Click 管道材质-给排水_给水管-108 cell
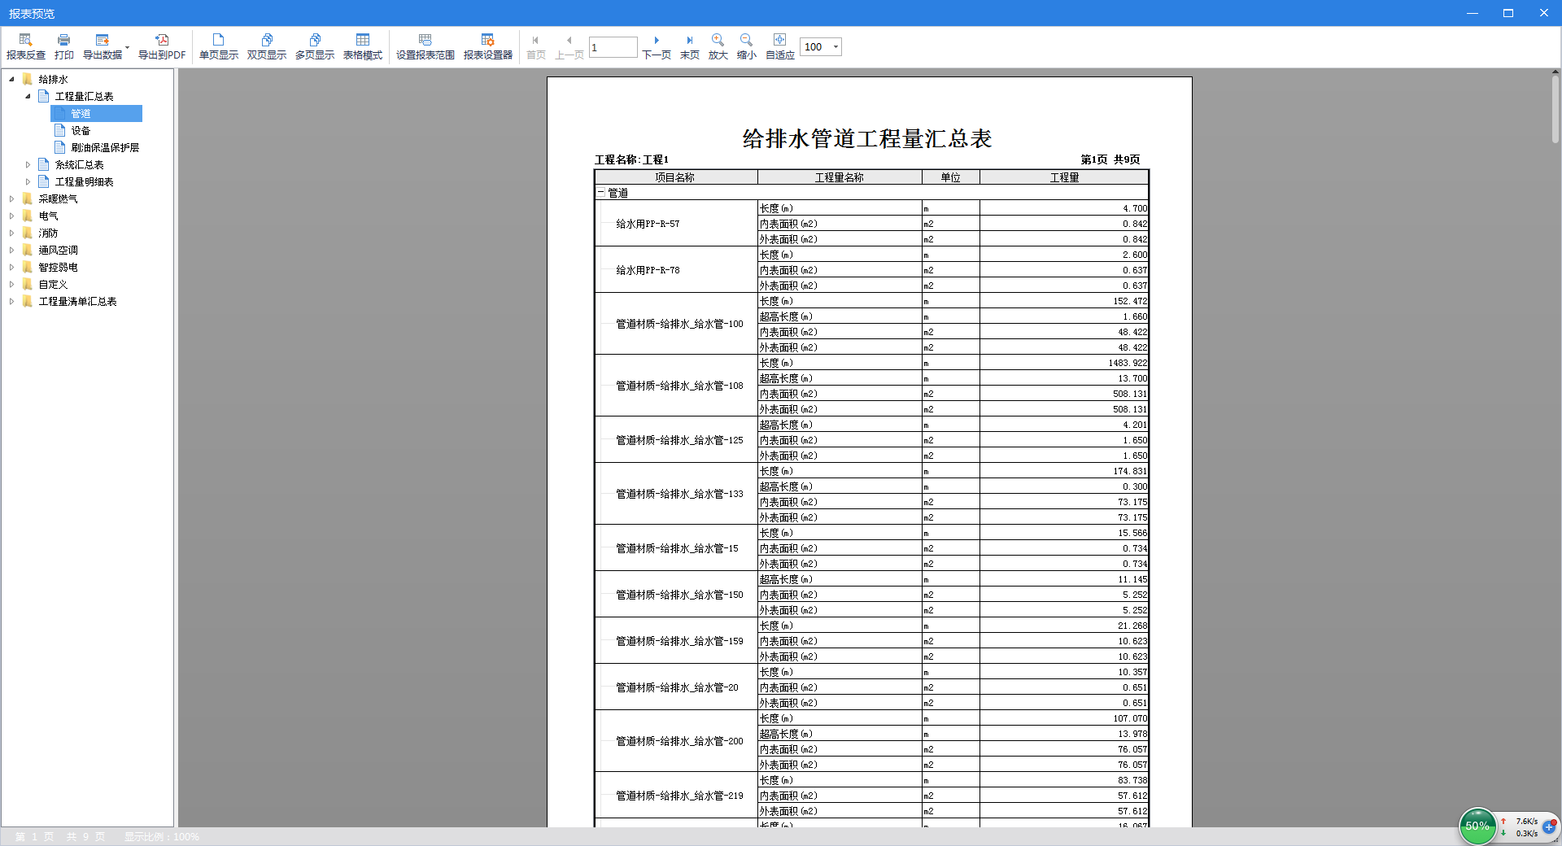The image size is (1562, 846). [679, 386]
